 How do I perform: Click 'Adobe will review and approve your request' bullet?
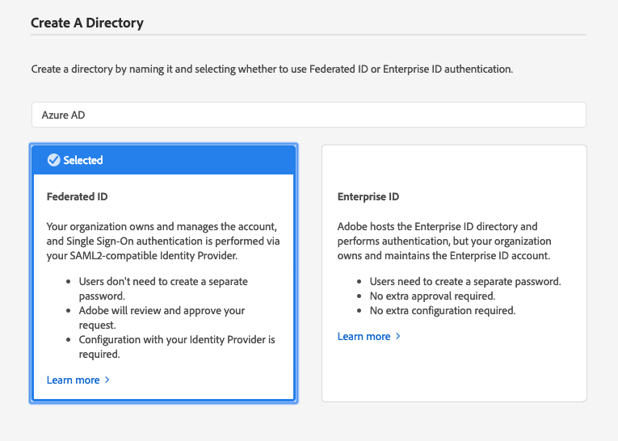click(x=162, y=317)
